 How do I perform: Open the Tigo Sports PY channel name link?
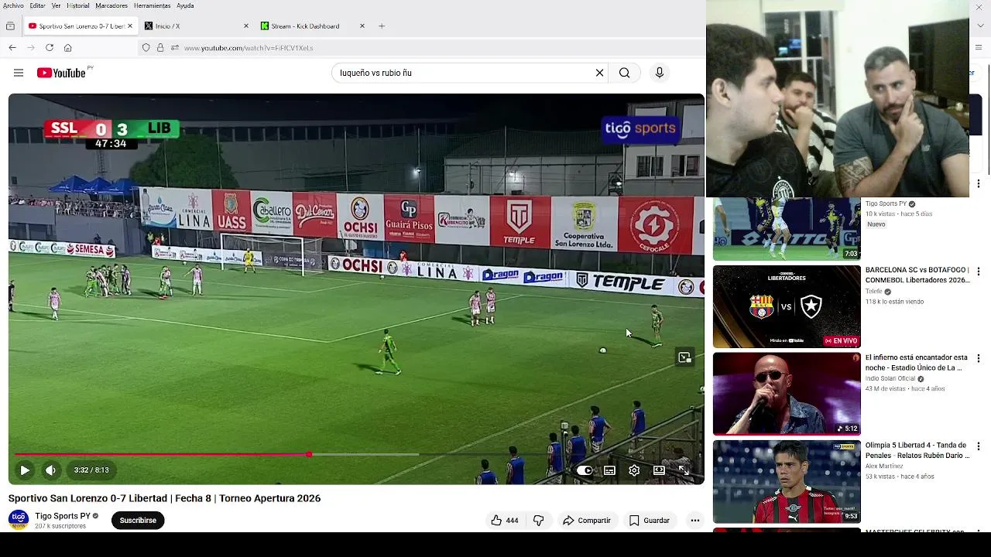[63, 516]
